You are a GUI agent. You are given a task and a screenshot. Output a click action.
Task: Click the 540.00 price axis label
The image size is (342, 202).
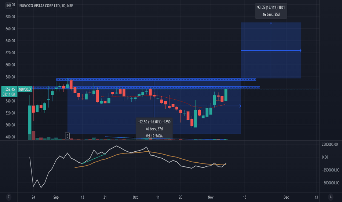(x=10, y=101)
